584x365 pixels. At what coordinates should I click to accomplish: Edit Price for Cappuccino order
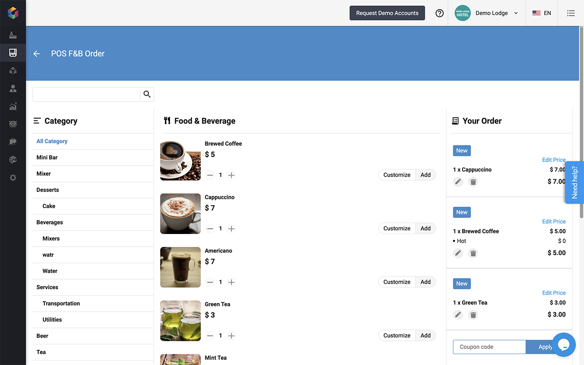pyautogui.click(x=554, y=160)
